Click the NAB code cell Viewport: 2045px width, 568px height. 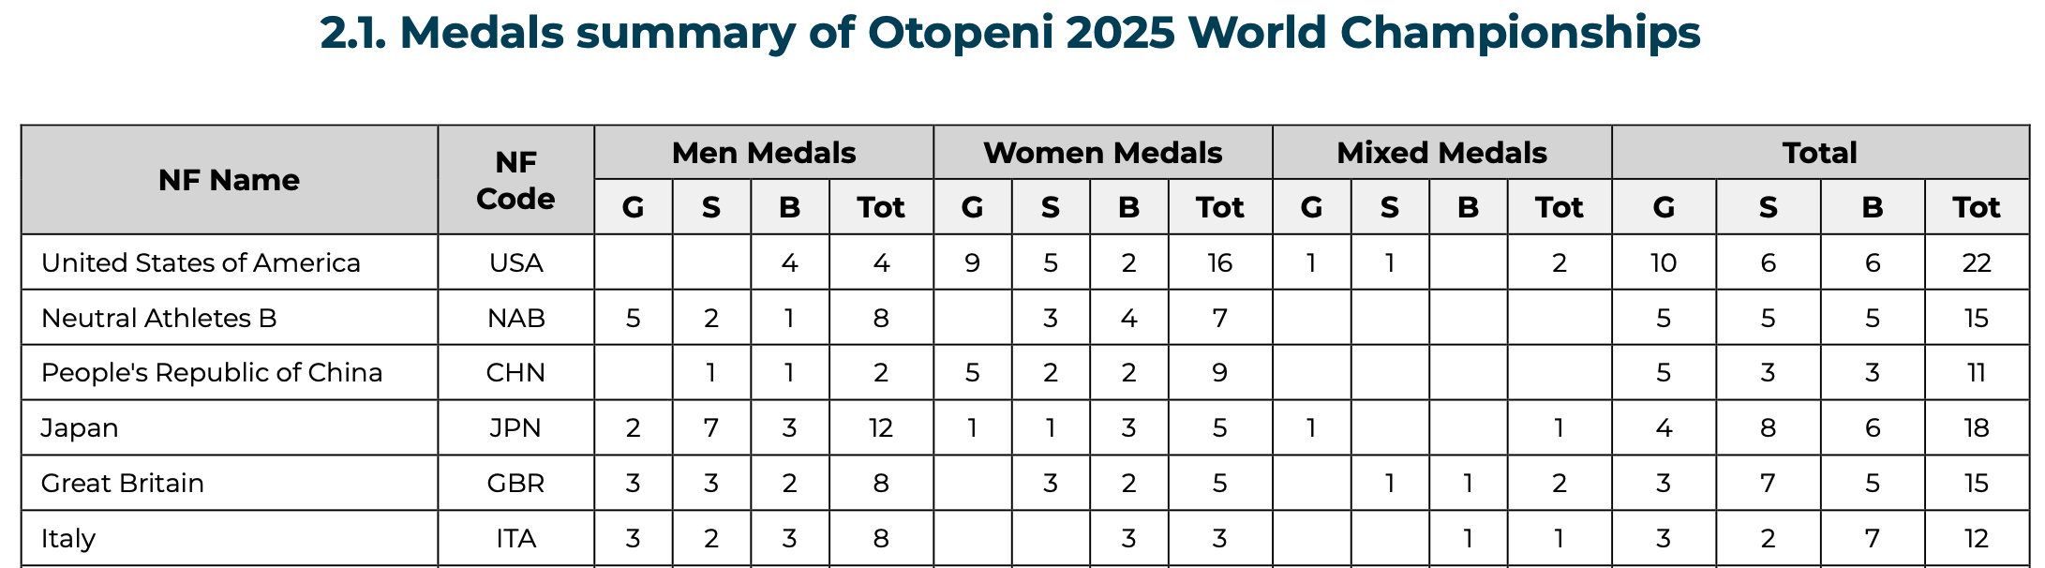coord(515,318)
